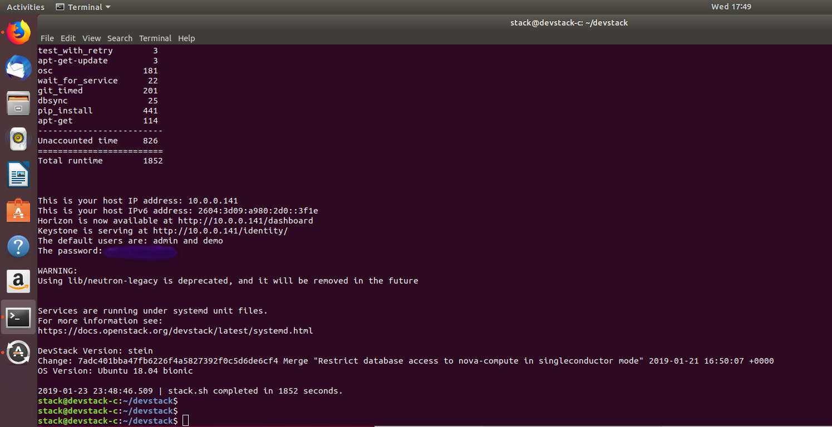Select 'OS Version: Ubuntu 18.04 bionic' line
The width and height of the screenshot is (832, 427).
115,371
